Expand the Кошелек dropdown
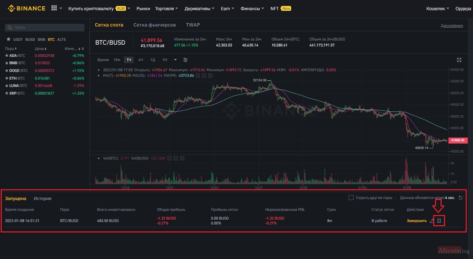473x259 pixels. coord(438,8)
